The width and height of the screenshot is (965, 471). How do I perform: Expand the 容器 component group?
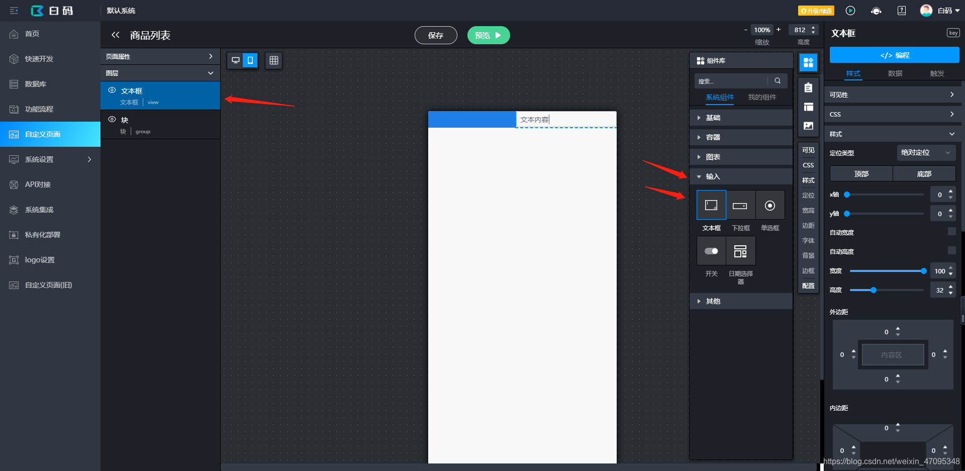pos(741,137)
